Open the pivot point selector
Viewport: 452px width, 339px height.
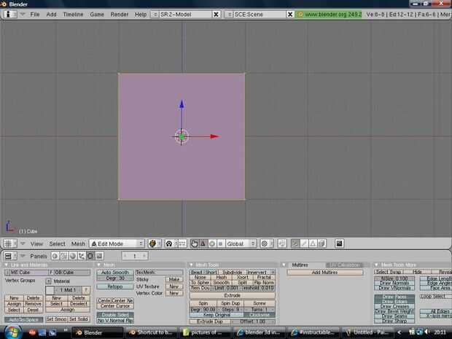click(x=171, y=244)
